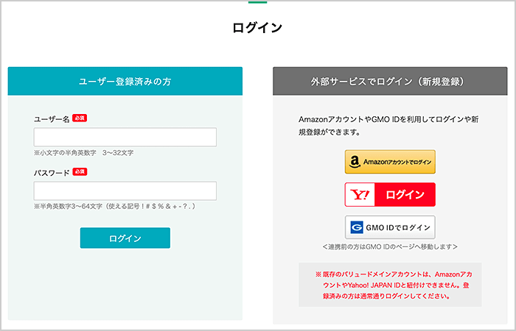516x331 pixels.
Task: Click the Amazon logo icon on login button
Action: pyautogui.click(x=355, y=162)
